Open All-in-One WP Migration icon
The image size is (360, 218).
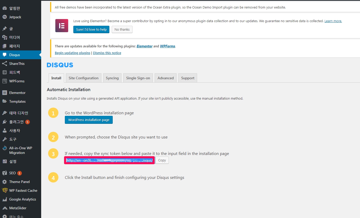click(5, 148)
